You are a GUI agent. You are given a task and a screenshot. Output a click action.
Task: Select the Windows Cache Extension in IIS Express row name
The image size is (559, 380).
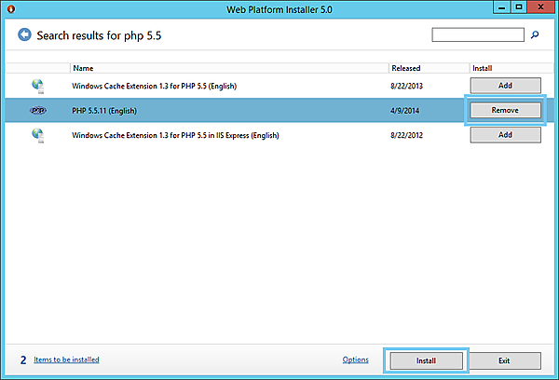tap(175, 135)
